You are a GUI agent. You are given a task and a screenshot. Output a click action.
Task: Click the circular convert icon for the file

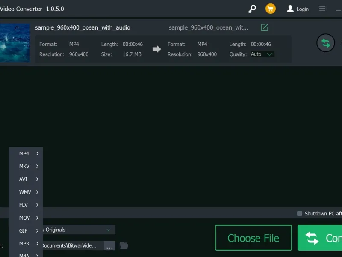(x=326, y=43)
